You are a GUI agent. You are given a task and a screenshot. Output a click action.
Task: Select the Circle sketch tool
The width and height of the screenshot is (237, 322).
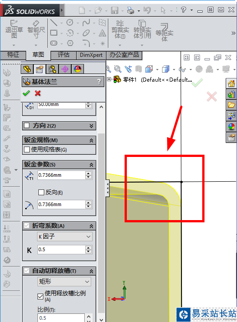(x=70, y=23)
